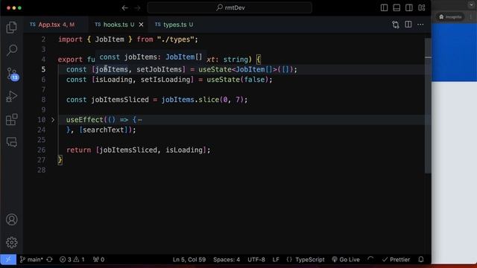Image resolution: width=477 pixels, height=268 pixels.
Task: Open the Manage settings gear
Action: click(12, 242)
